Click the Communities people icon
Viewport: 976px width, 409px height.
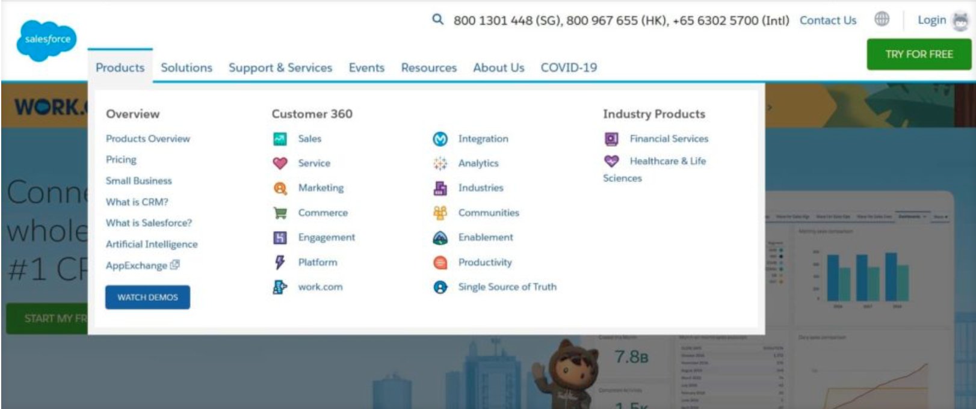(440, 213)
